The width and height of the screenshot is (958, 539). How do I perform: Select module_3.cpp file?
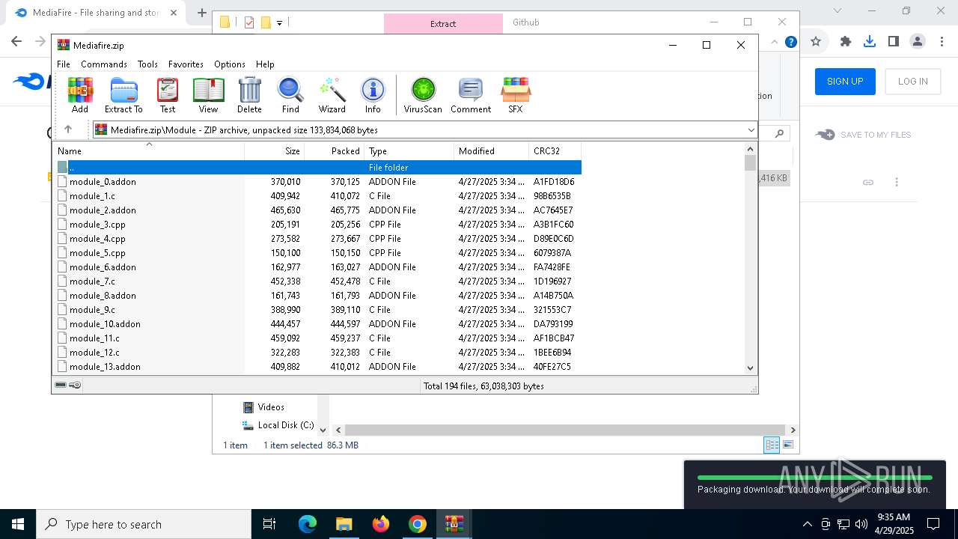[319, 224]
